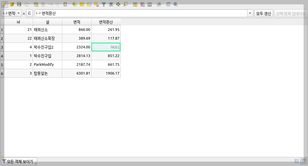Open the 모든 객체 보이기 filter menu
The image size is (308, 166).
[x=19, y=162]
